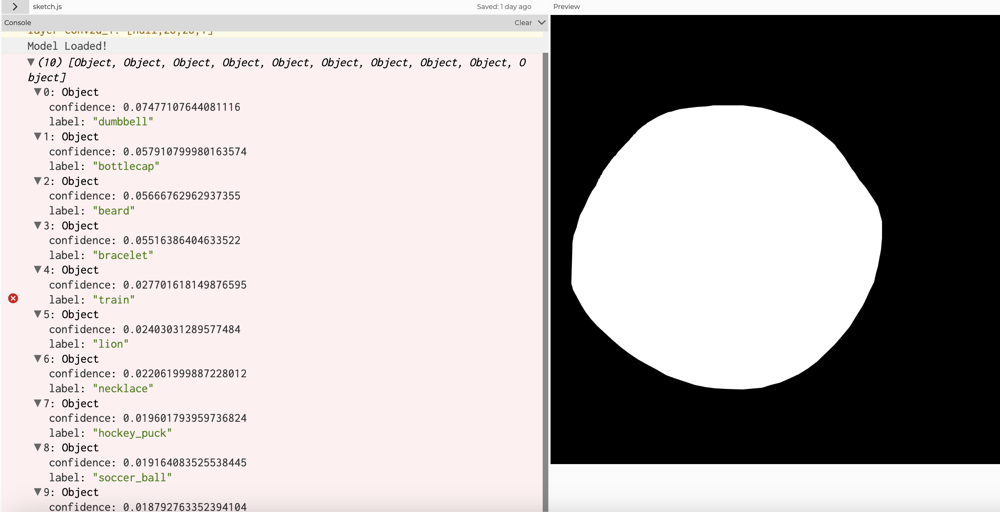
Task: Collapse object 9 entry triangle
Action: click(x=38, y=492)
